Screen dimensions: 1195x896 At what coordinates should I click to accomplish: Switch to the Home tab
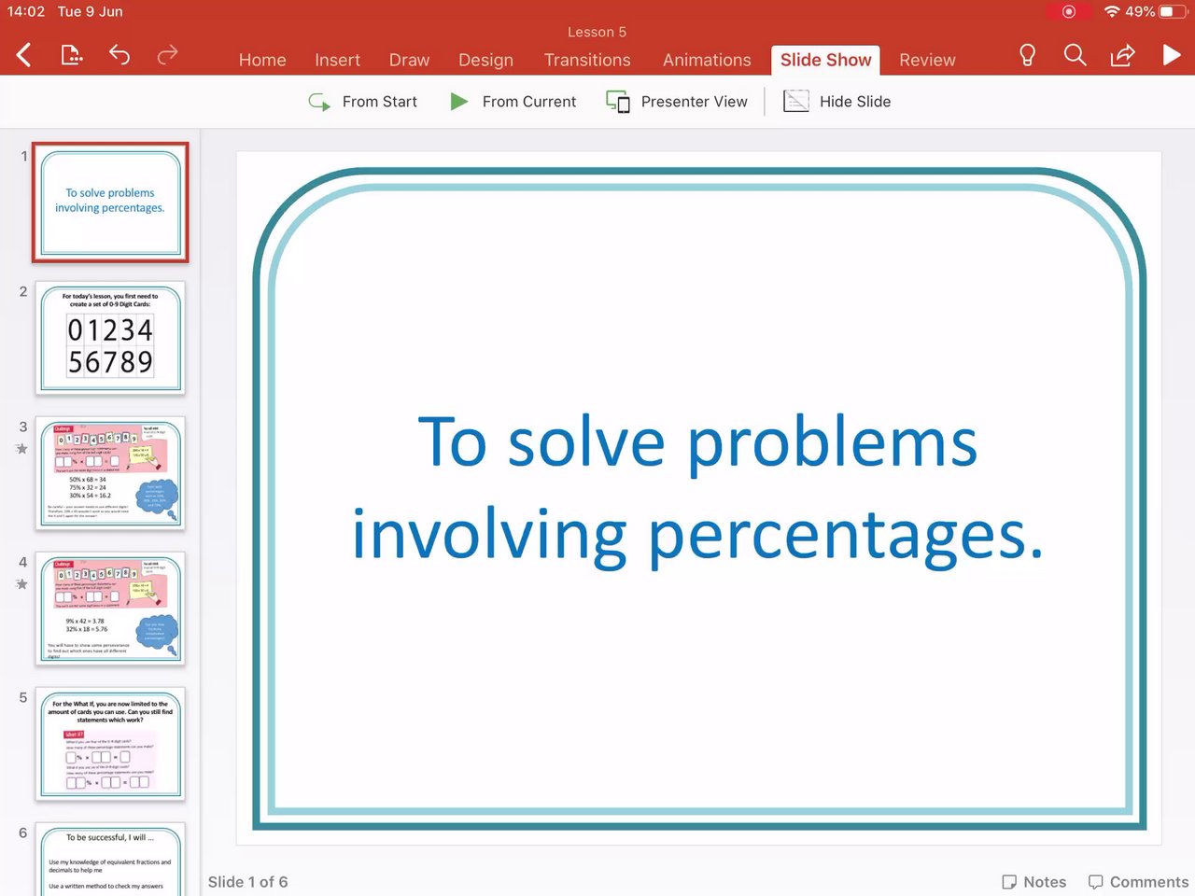tap(262, 60)
